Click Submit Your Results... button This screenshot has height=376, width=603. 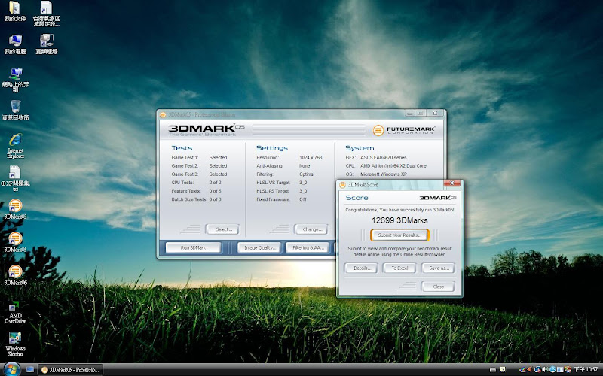(x=399, y=235)
